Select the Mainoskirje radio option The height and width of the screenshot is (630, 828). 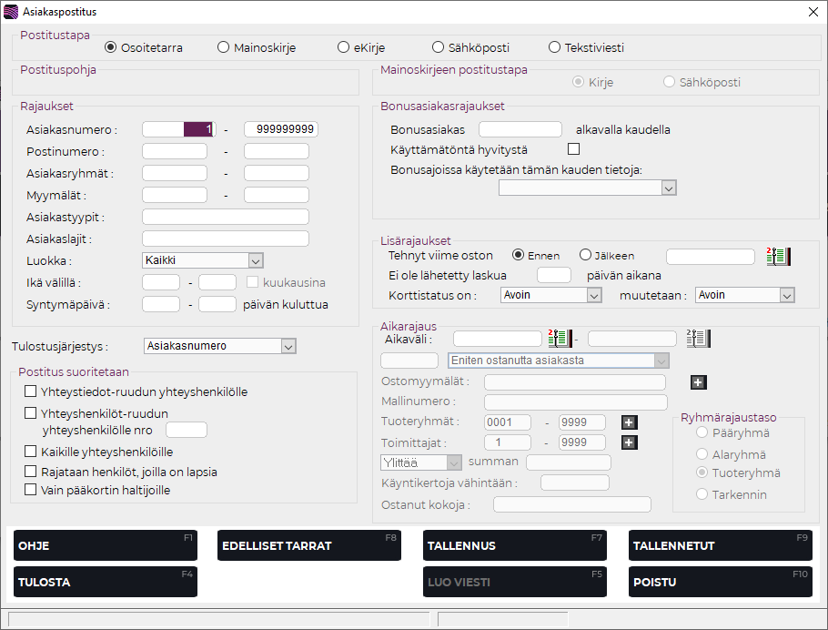pyautogui.click(x=223, y=47)
